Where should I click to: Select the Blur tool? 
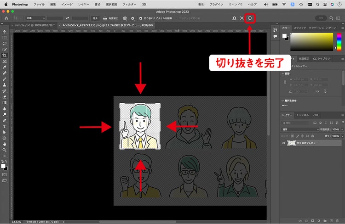click(x=5, y=109)
